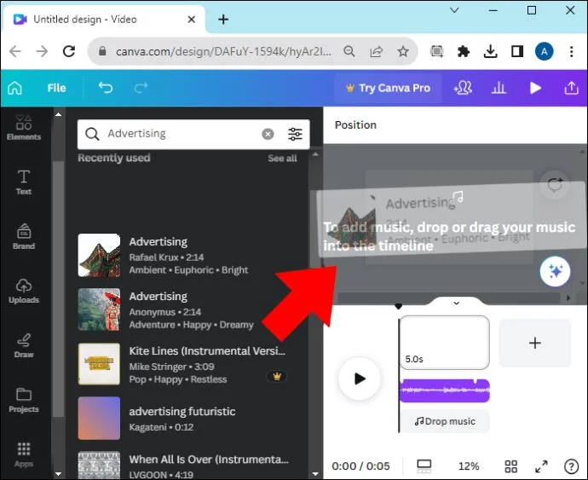Open the insights chart icon

point(499,88)
